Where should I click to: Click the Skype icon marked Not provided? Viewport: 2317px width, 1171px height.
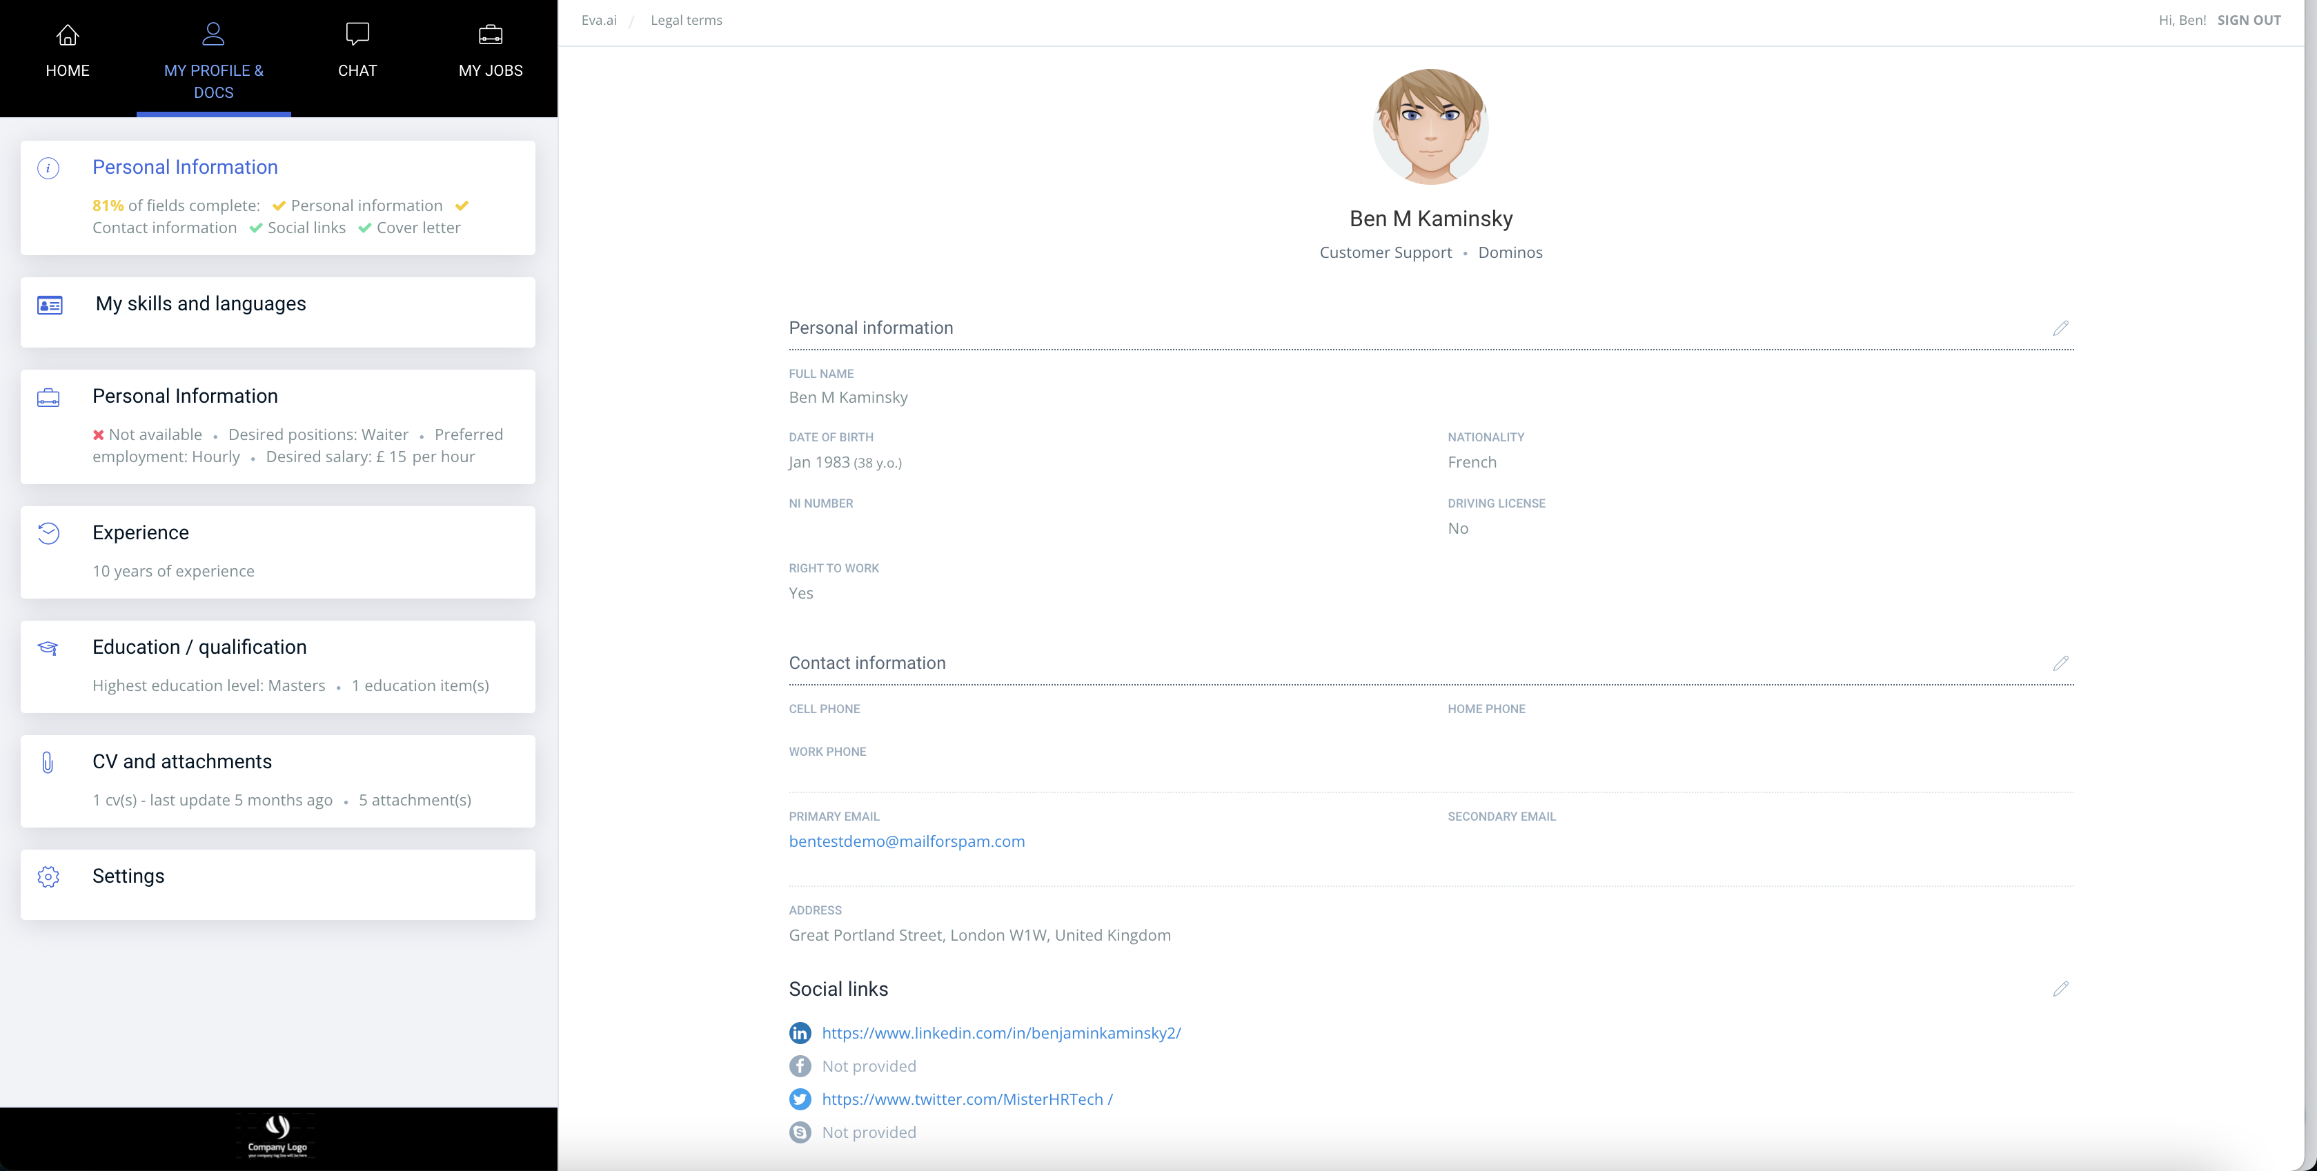click(x=800, y=1132)
